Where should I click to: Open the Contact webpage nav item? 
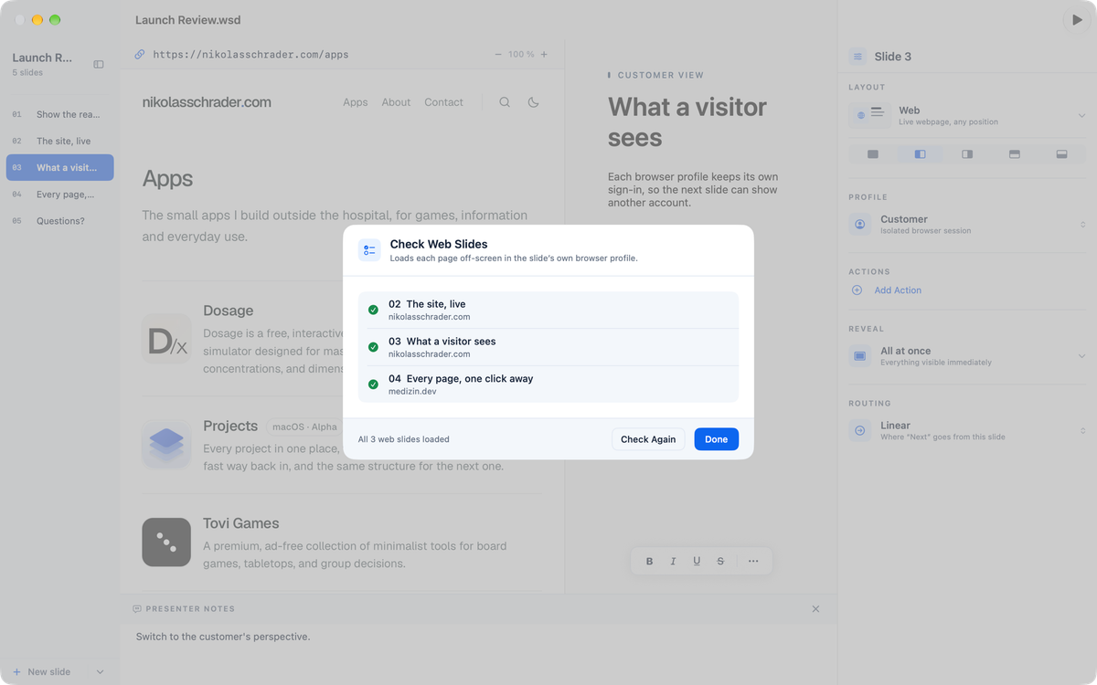tap(443, 102)
